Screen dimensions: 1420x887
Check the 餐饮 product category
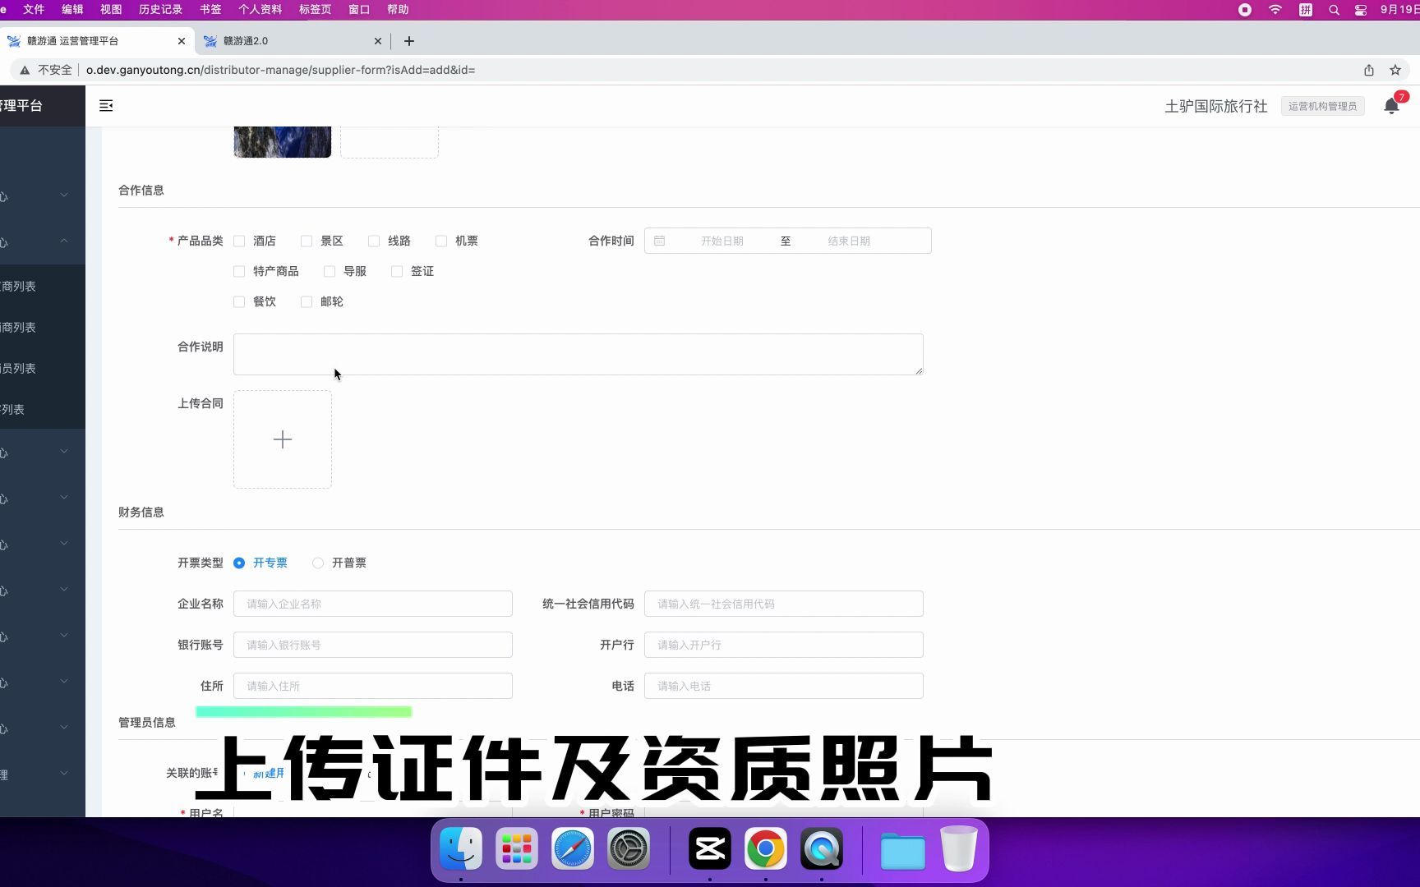239,301
